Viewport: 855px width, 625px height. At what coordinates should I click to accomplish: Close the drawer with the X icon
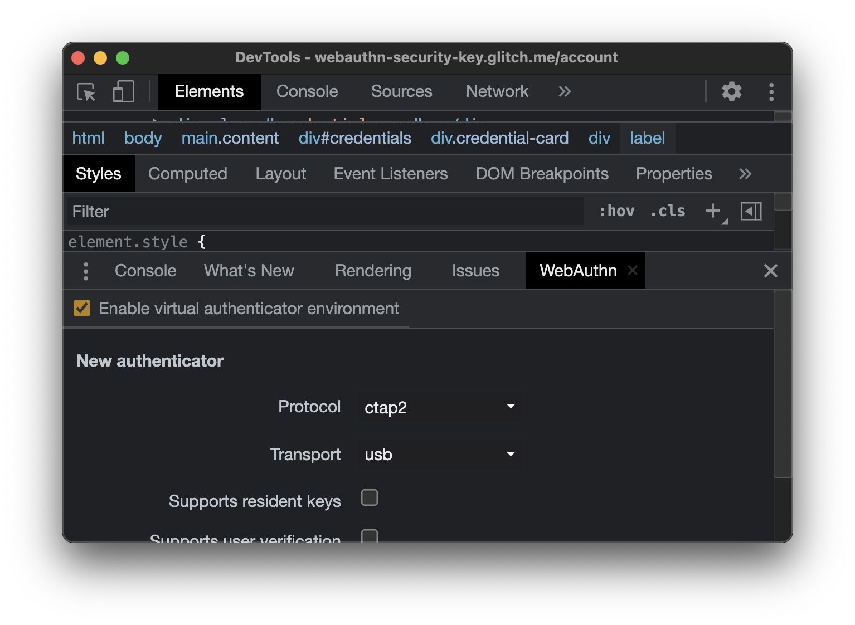(x=771, y=271)
